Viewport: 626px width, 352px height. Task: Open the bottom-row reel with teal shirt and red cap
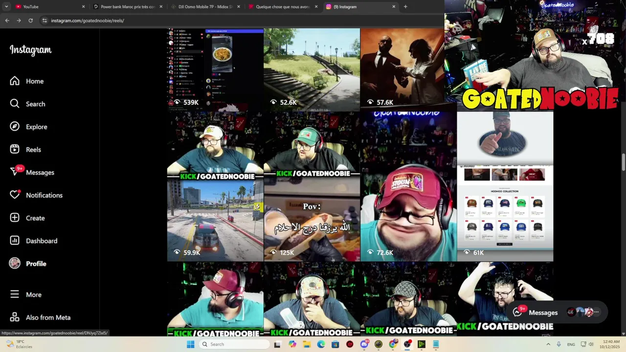pyautogui.click(x=215, y=299)
